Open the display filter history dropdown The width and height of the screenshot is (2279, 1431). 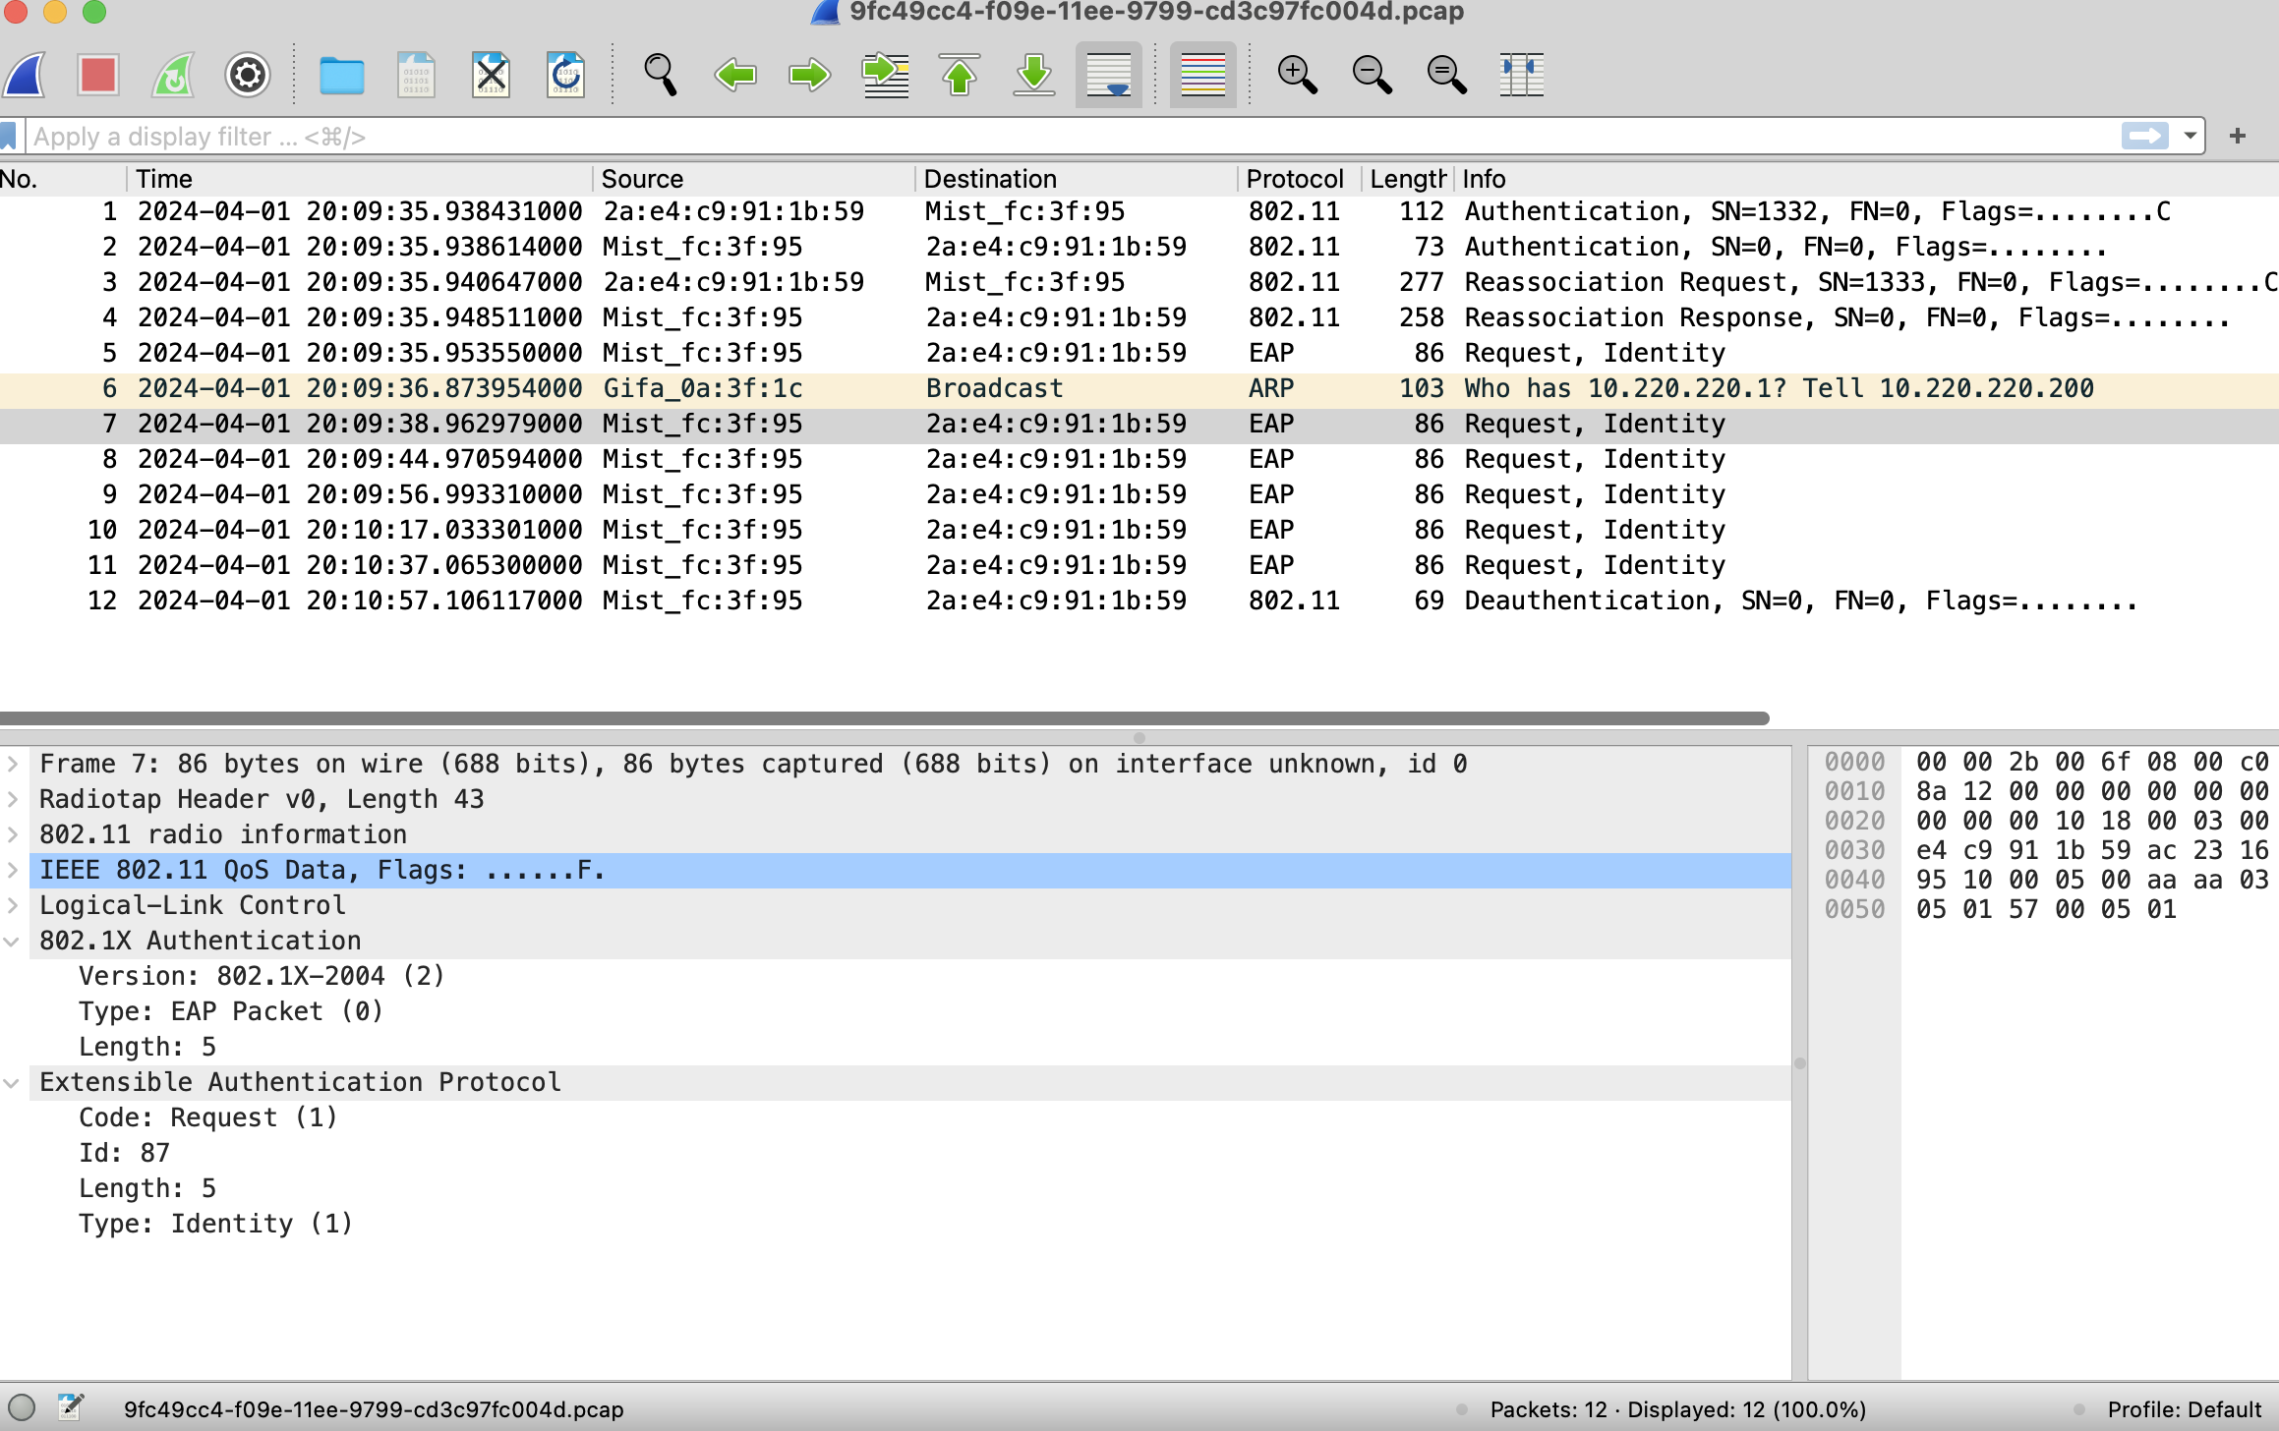click(2191, 136)
